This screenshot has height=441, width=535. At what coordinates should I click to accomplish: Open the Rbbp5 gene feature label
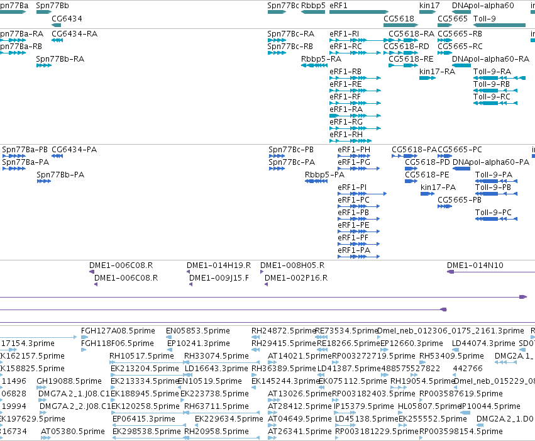[x=313, y=6]
